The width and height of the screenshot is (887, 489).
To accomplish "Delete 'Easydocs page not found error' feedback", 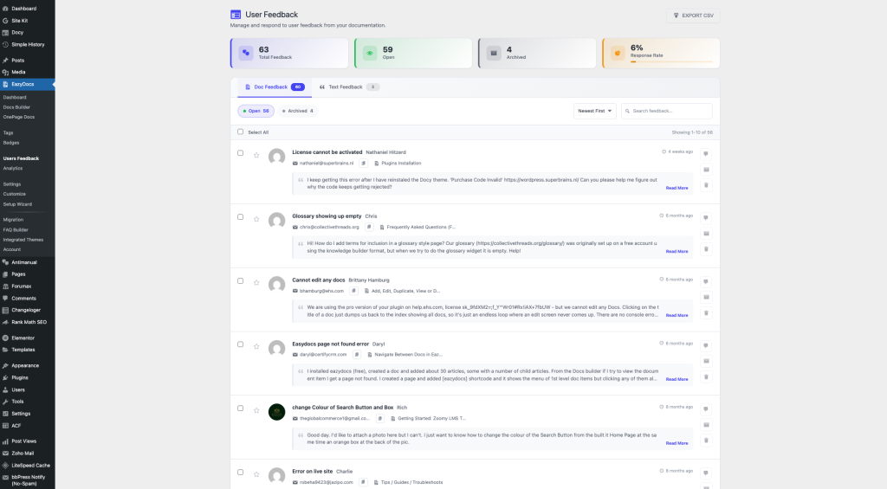I will click(705, 377).
